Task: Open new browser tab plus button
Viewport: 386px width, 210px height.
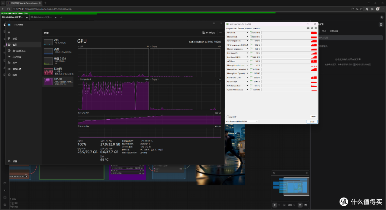Action: [45, 3]
